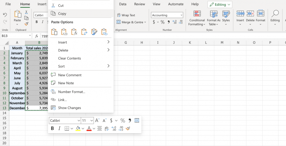The image size is (286, 146).
Task: Choose Paste Transpose icon
Action: 84,32
